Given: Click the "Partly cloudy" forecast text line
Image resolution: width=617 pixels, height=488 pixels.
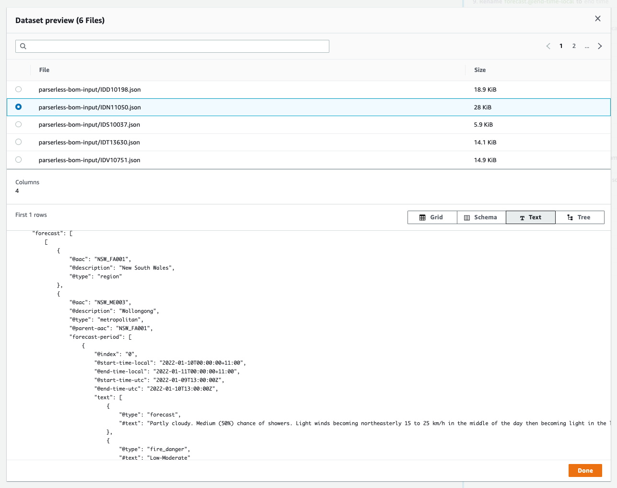Looking at the screenshot, I should (x=364, y=423).
